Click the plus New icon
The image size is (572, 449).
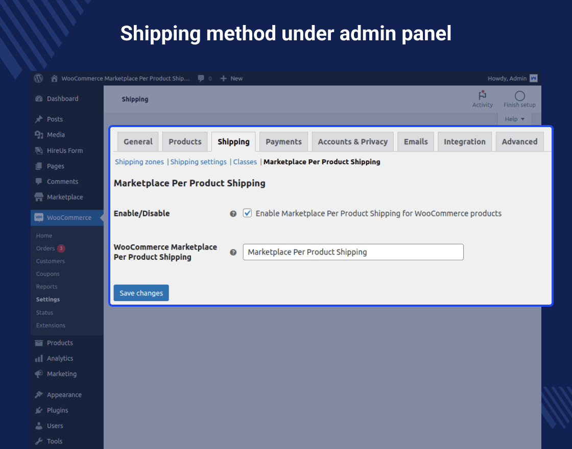point(223,79)
